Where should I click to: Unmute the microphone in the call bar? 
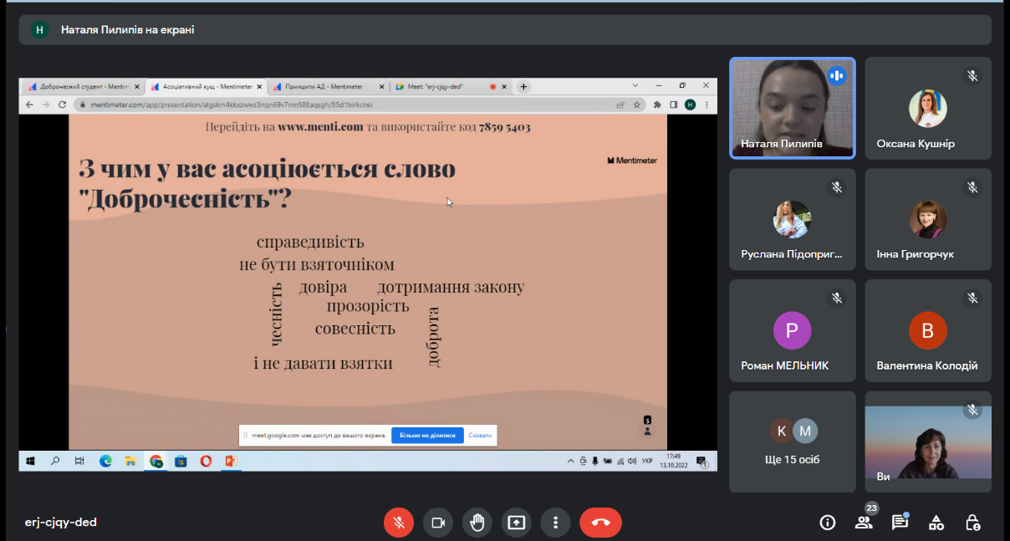click(399, 523)
